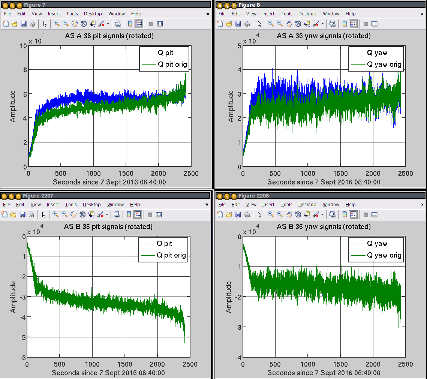
Task: Print Figure 7 using the printer icon
Action: 33,24
